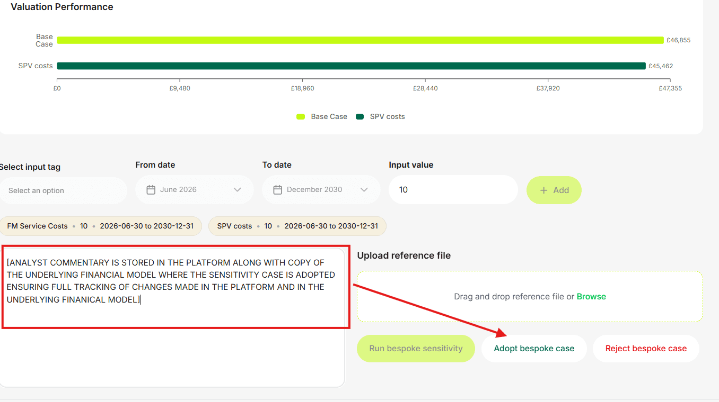Click the Browse link for reference file
This screenshot has width=719, height=402.
pos(591,297)
